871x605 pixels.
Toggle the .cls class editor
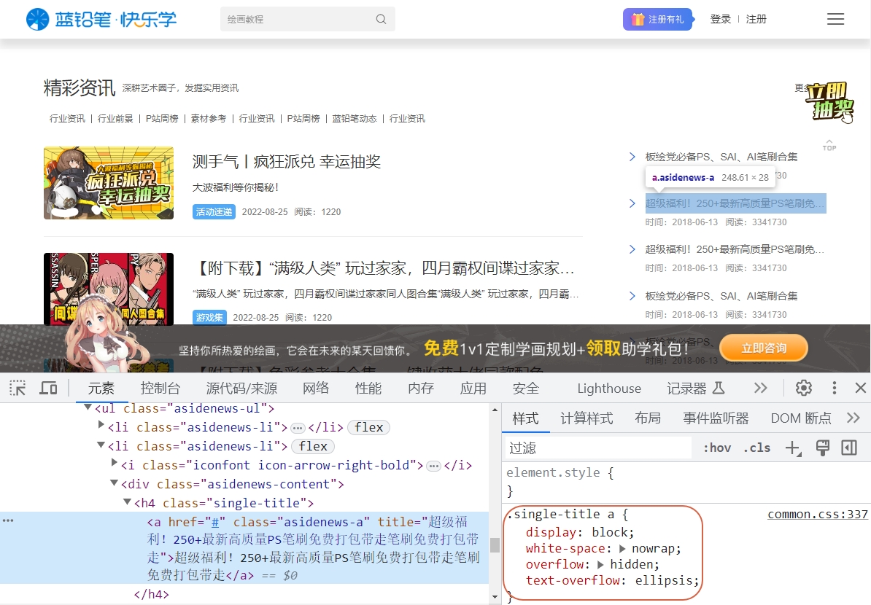click(x=757, y=448)
